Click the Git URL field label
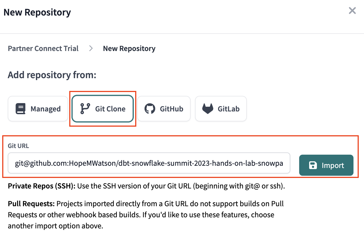This screenshot has width=364, height=250. point(18,146)
